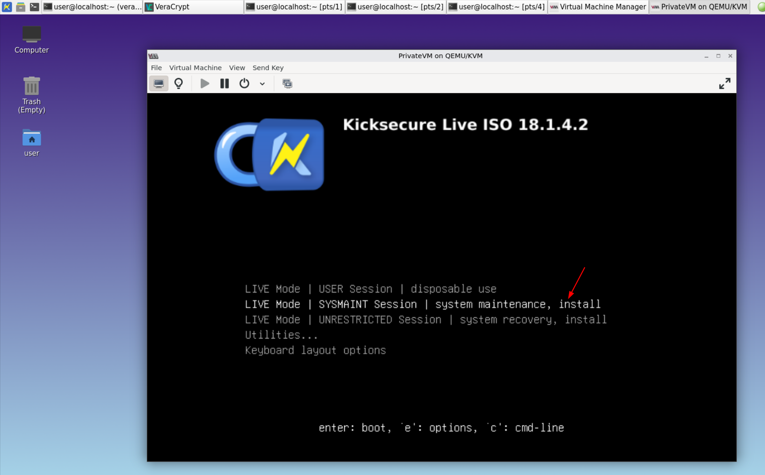The height and width of the screenshot is (475, 765).
Task: Click the Kicksecure padlock logo
Action: click(x=269, y=154)
